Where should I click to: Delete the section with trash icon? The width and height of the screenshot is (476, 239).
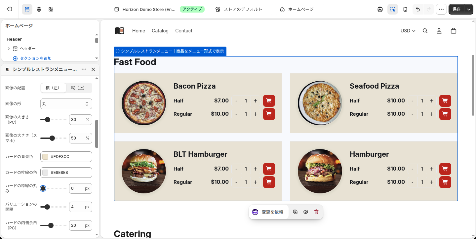316,212
